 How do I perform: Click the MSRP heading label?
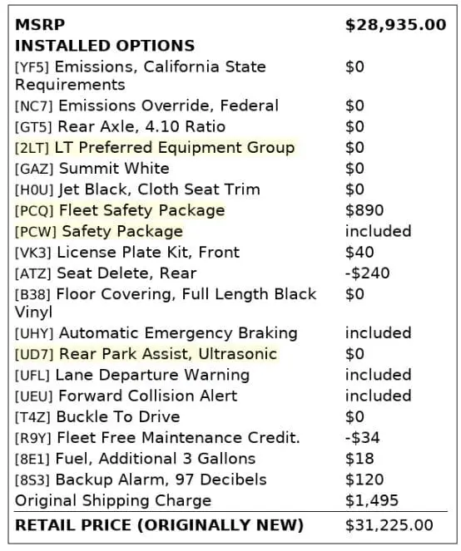40,25
